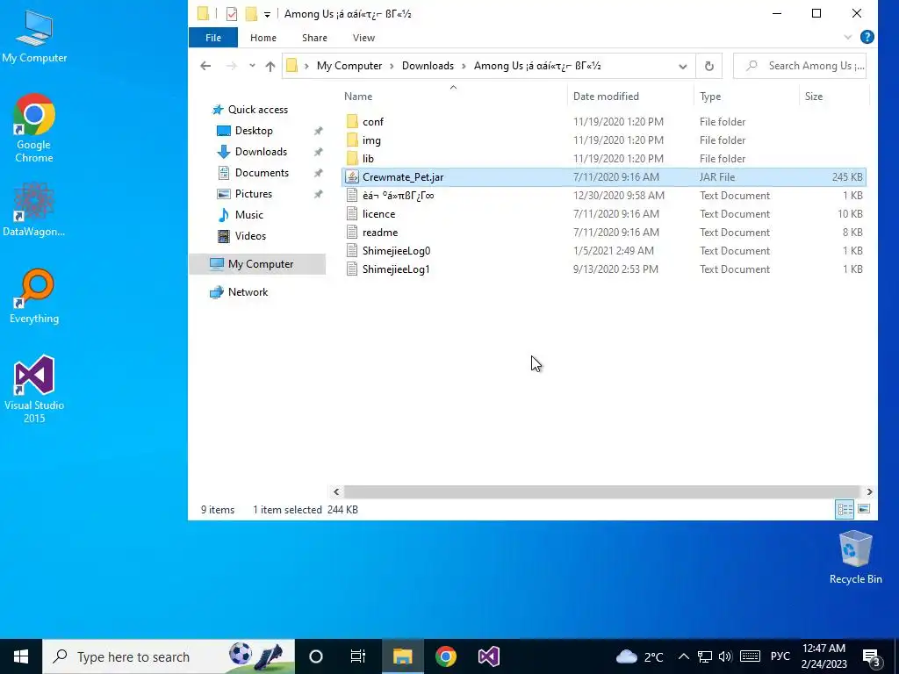Open the recent locations dropdown
899x674 pixels.
pyautogui.click(x=252, y=66)
